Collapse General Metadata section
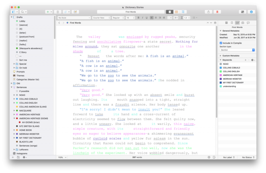The height and width of the screenshot is (173, 266). pyautogui.click(x=220, y=31)
